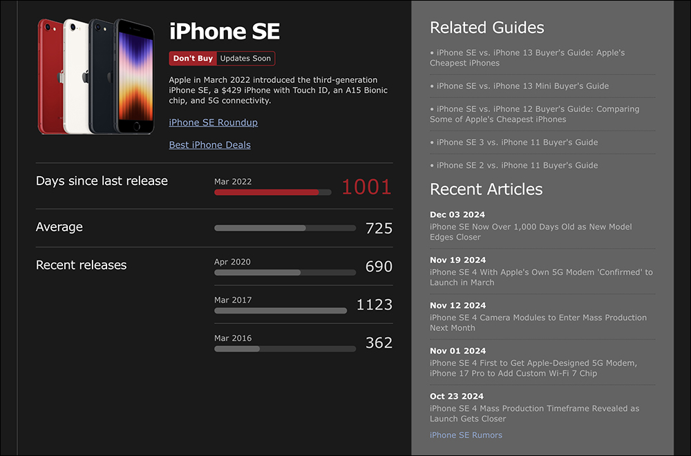Viewport: 691px width, 456px height.
Task: Click the red 1001 days count
Action: [x=366, y=187]
